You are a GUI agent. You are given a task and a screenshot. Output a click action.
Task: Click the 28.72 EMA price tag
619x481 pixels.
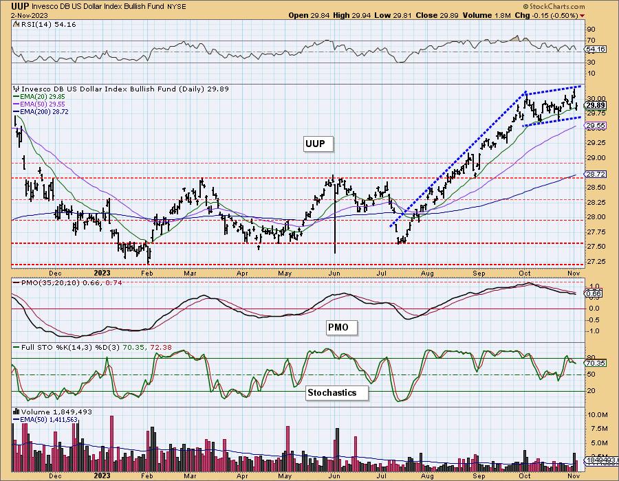pyautogui.click(x=596, y=174)
